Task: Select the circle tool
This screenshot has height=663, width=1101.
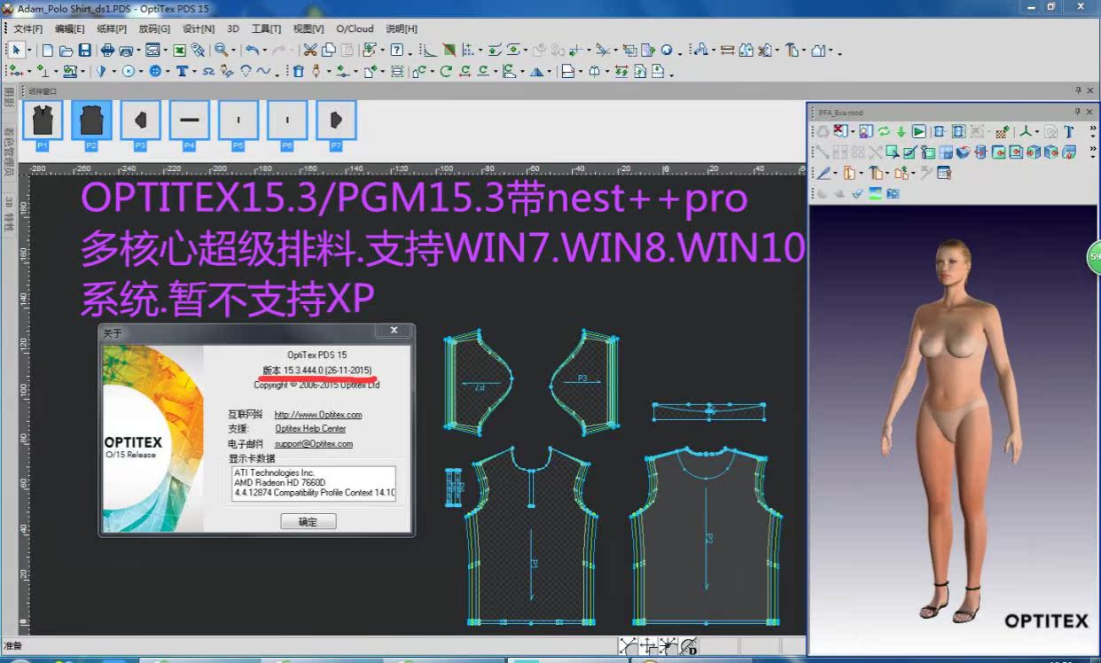Action: pos(128,72)
